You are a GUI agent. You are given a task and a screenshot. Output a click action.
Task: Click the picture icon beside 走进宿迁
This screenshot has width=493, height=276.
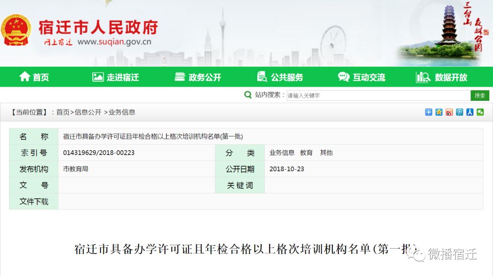pos(97,77)
